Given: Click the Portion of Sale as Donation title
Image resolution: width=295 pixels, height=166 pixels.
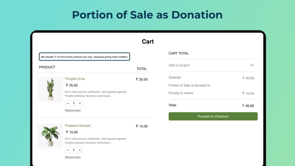Looking at the screenshot, I should click(x=147, y=15).
